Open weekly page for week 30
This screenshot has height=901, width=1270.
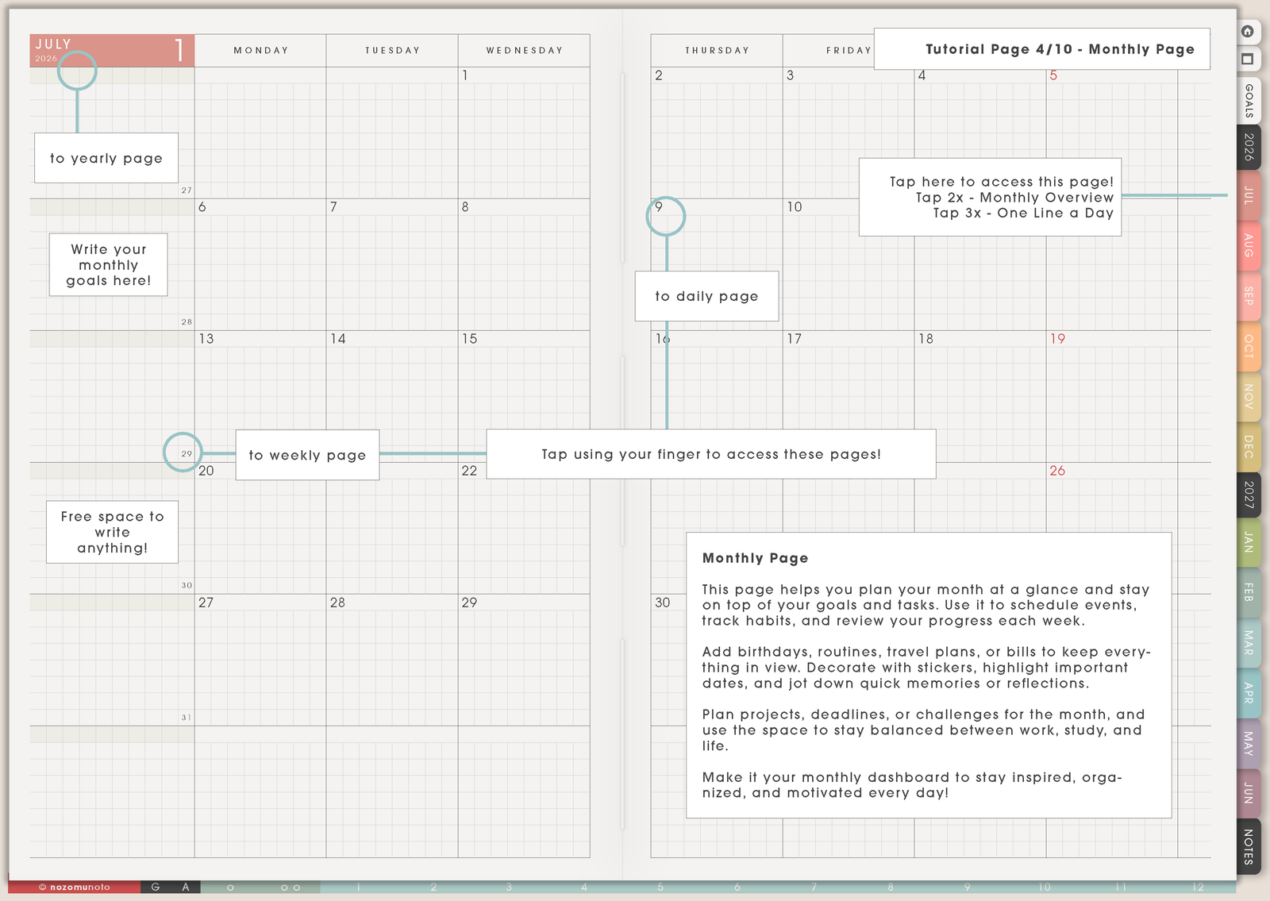click(x=187, y=586)
